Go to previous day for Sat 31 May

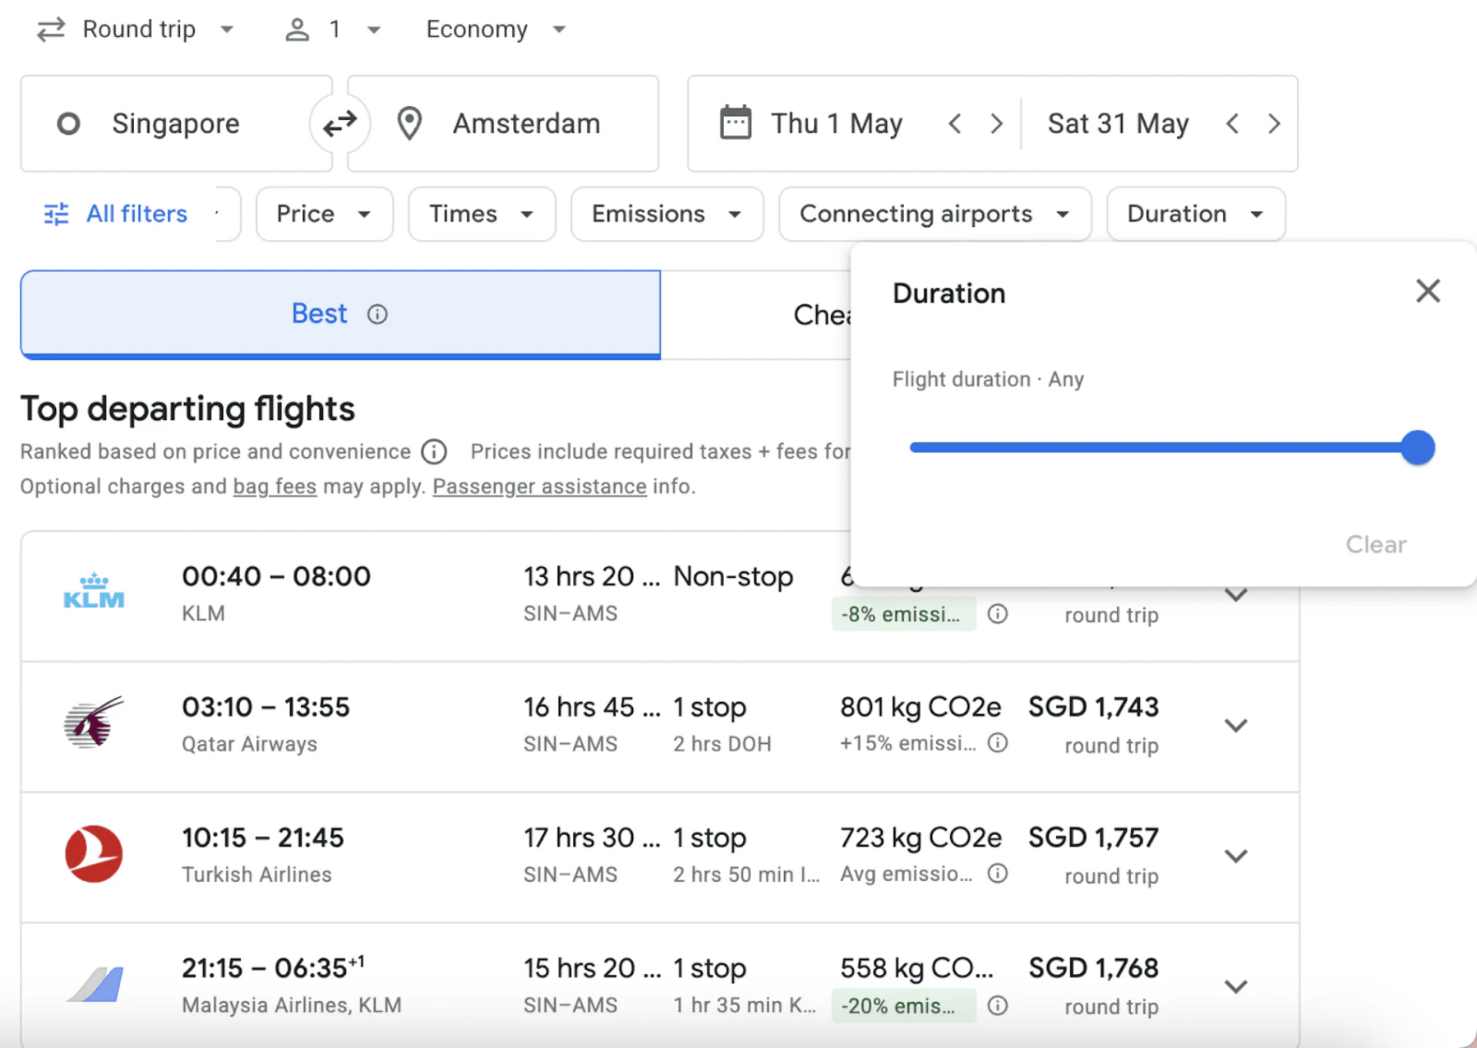tap(1232, 123)
